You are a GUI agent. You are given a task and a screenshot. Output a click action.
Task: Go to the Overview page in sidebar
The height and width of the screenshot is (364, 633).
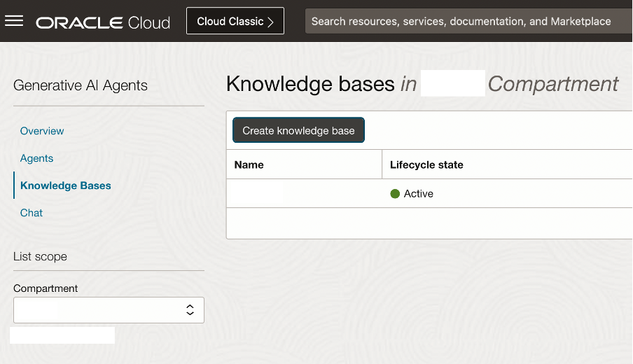pyautogui.click(x=42, y=131)
